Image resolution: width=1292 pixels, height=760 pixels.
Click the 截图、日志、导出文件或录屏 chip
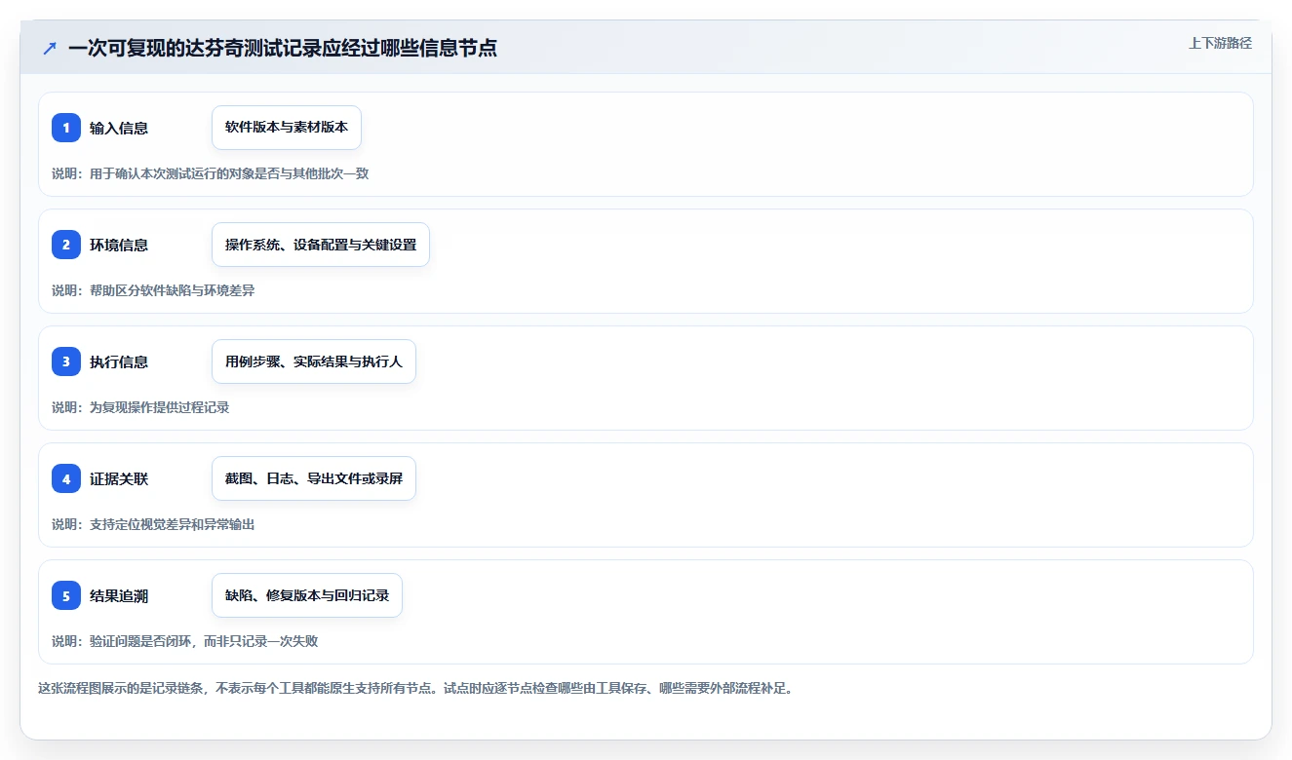click(314, 478)
